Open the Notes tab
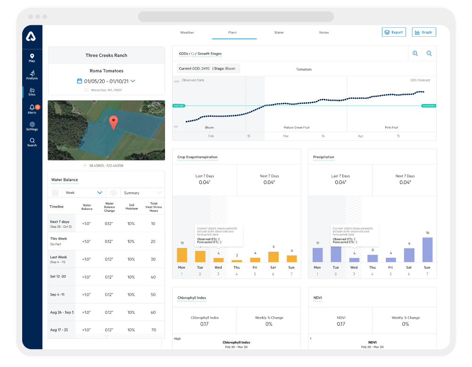The image size is (472, 367). click(324, 32)
